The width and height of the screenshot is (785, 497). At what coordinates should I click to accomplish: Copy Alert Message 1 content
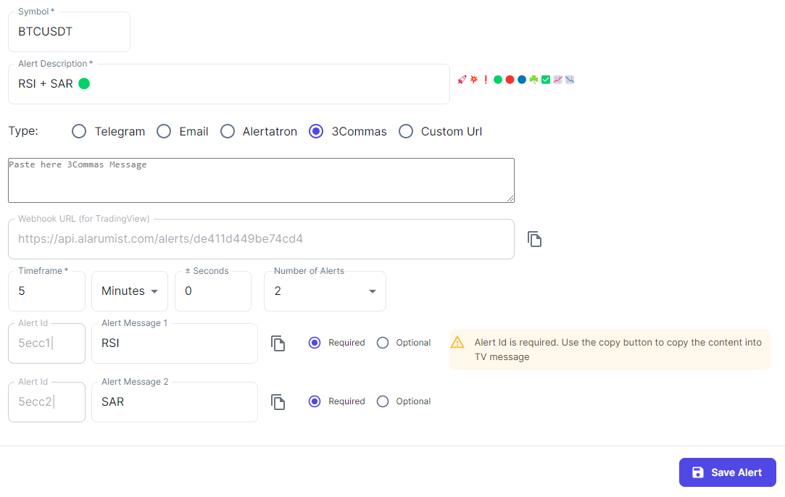point(278,343)
